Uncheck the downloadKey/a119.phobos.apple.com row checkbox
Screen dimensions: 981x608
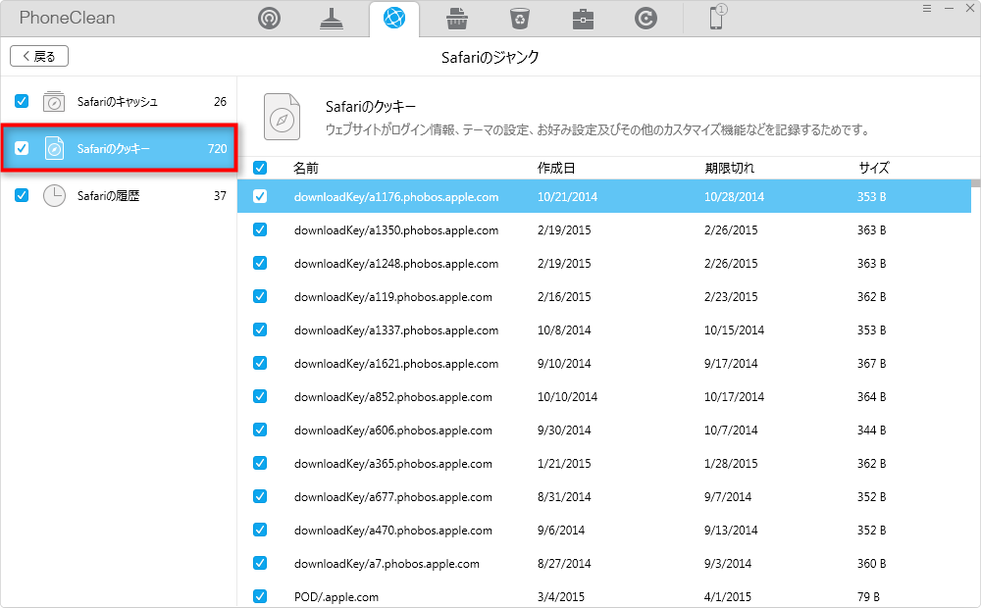click(260, 296)
